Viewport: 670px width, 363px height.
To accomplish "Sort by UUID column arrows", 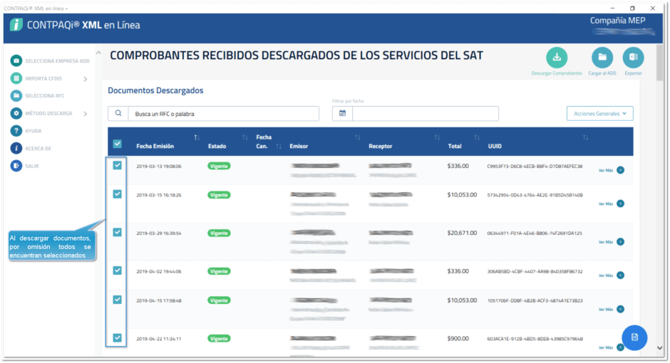I will [585, 137].
